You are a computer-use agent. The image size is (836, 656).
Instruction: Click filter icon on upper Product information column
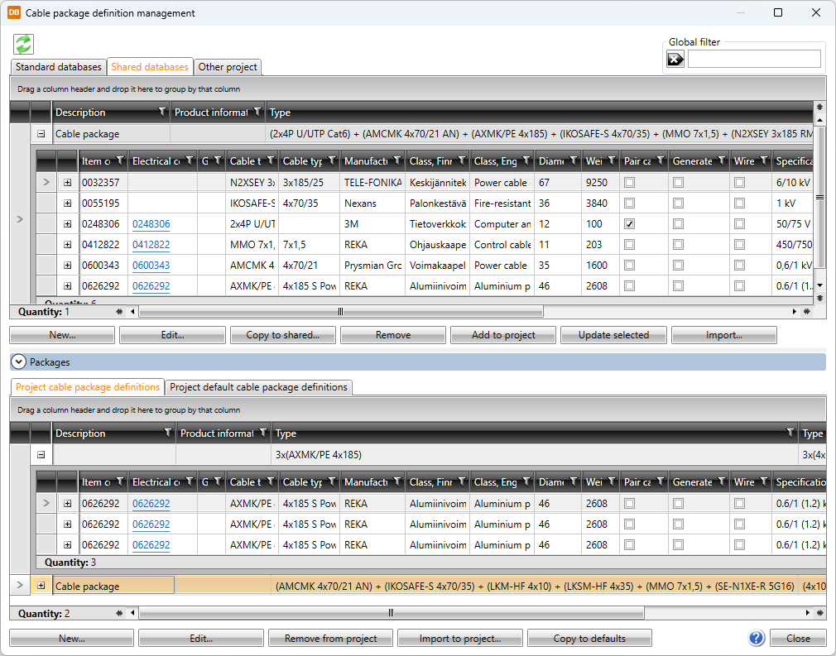click(x=257, y=113)
